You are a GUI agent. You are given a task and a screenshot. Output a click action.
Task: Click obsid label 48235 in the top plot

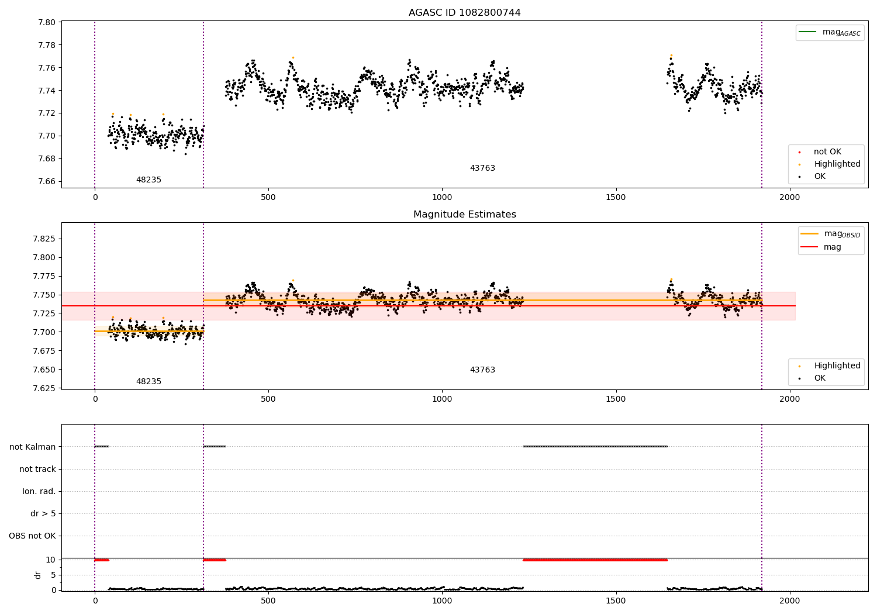(x=149, y=180)
